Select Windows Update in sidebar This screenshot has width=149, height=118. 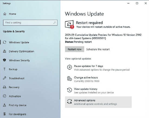click(19, 42)
